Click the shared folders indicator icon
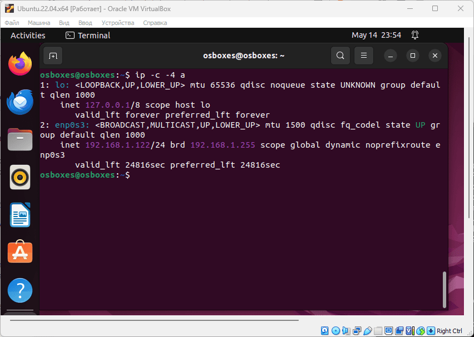 click(x=378, y=331)
